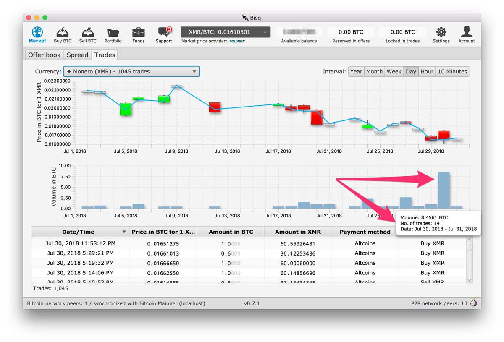Image resolution: width=504 pixels, height=342 pixels.
Task: Click the large green candlestick at Jul 5
Action: (126, 109)
